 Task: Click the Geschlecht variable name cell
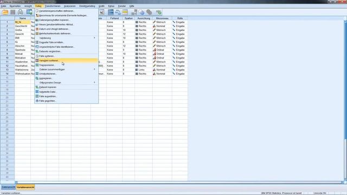(23, 26)
